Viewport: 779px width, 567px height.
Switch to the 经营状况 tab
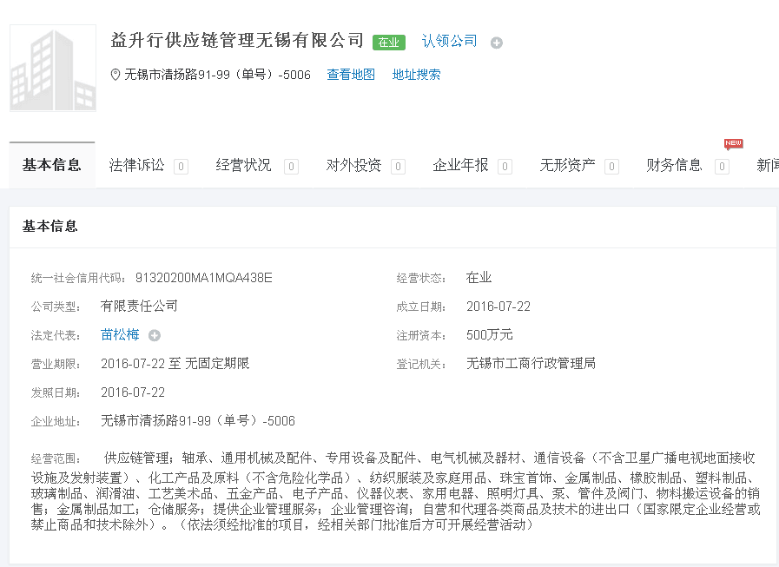244,165
